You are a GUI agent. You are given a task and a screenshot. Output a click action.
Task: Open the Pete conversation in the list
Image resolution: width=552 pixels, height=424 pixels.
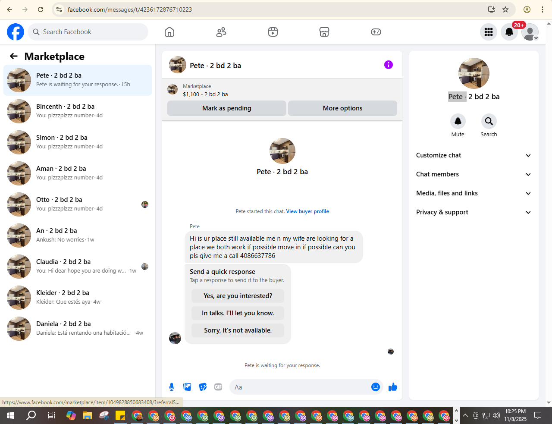[78, 80]
